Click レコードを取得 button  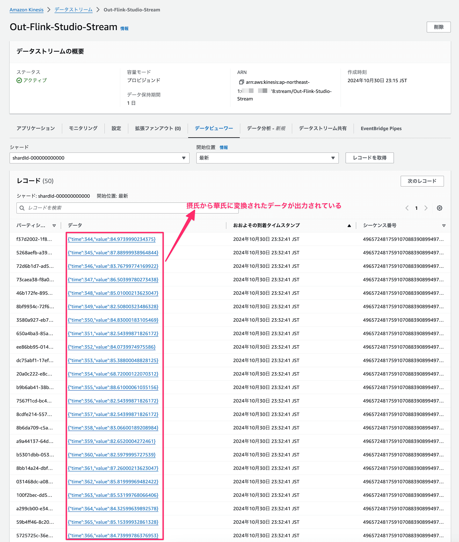point(369,158)
